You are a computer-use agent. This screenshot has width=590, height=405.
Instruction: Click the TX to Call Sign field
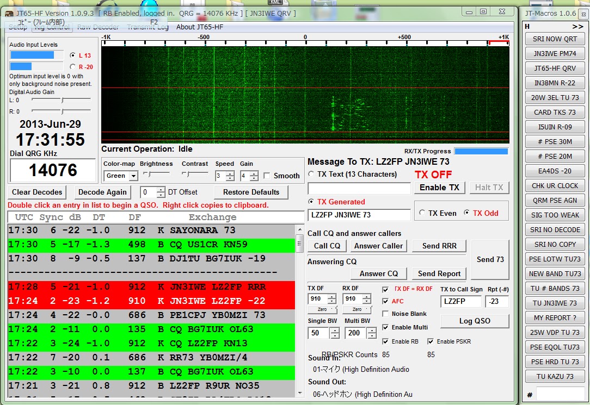[460, 301]
